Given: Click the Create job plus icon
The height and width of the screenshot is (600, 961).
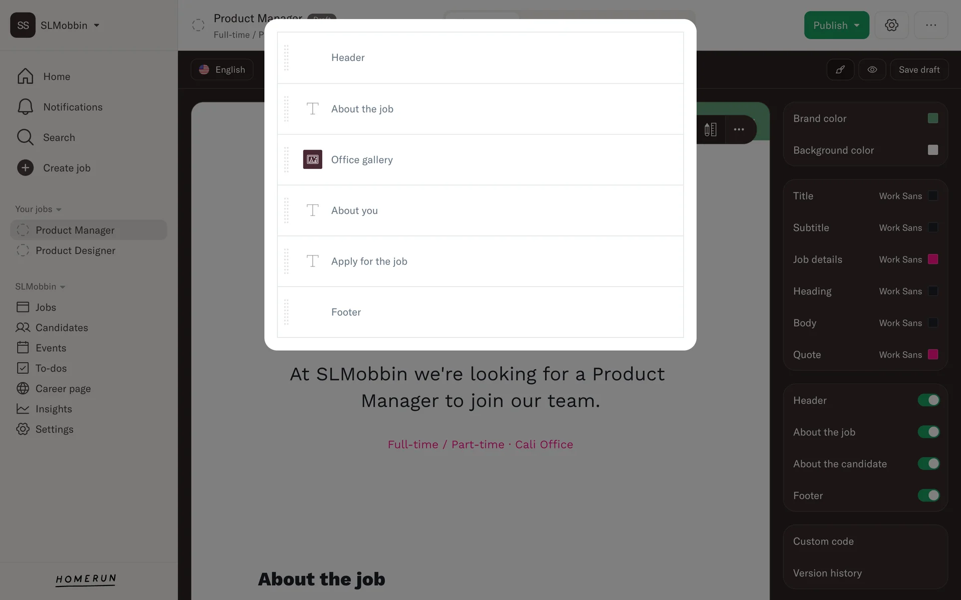Looking at the screenshot, I should point(25,168).
